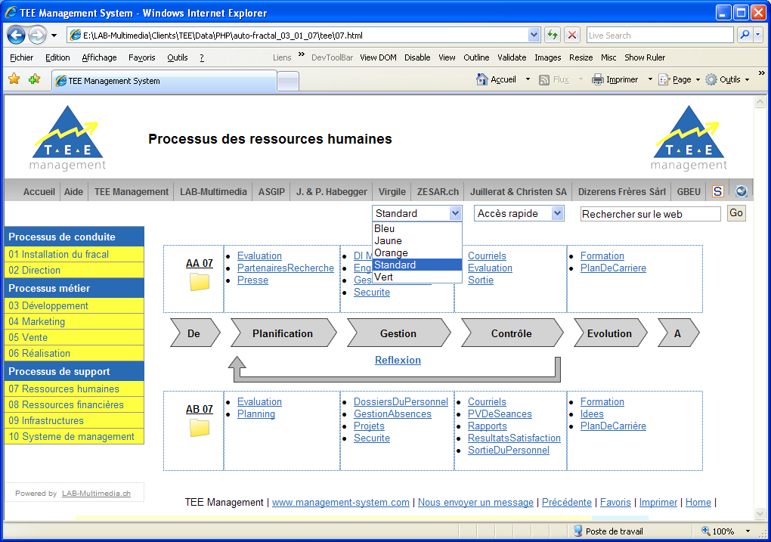Click the page vertical scrollbar up arrow
Image resolution: width=771 pixels, height=542 pixels.
pyautogui.click(x=760, y=102)
